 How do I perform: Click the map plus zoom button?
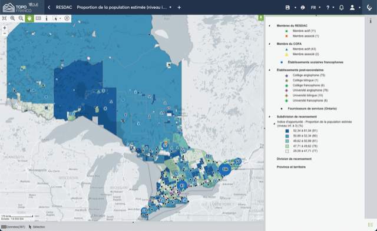click(4, 28)
